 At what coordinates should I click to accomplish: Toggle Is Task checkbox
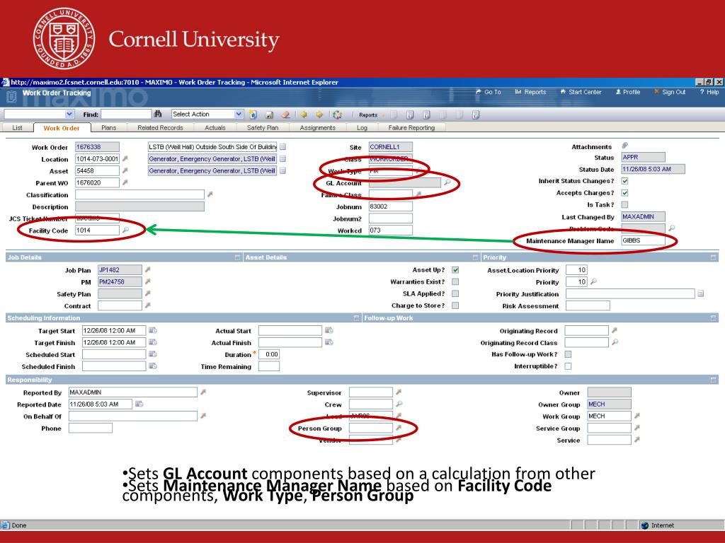click(x=624, y=204)
